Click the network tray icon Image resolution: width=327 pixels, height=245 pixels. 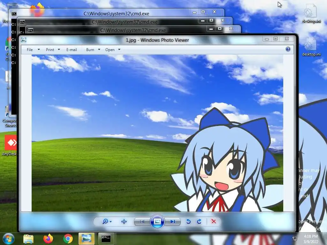click(295, 239)
